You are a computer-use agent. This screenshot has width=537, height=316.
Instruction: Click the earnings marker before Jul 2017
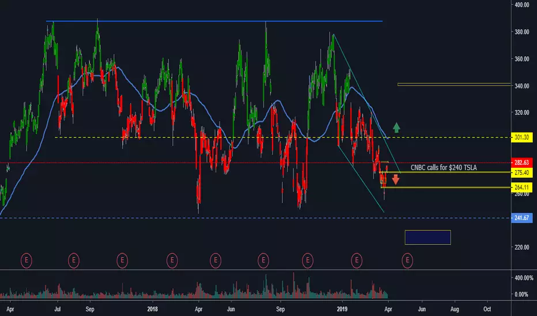pos(27,261)
